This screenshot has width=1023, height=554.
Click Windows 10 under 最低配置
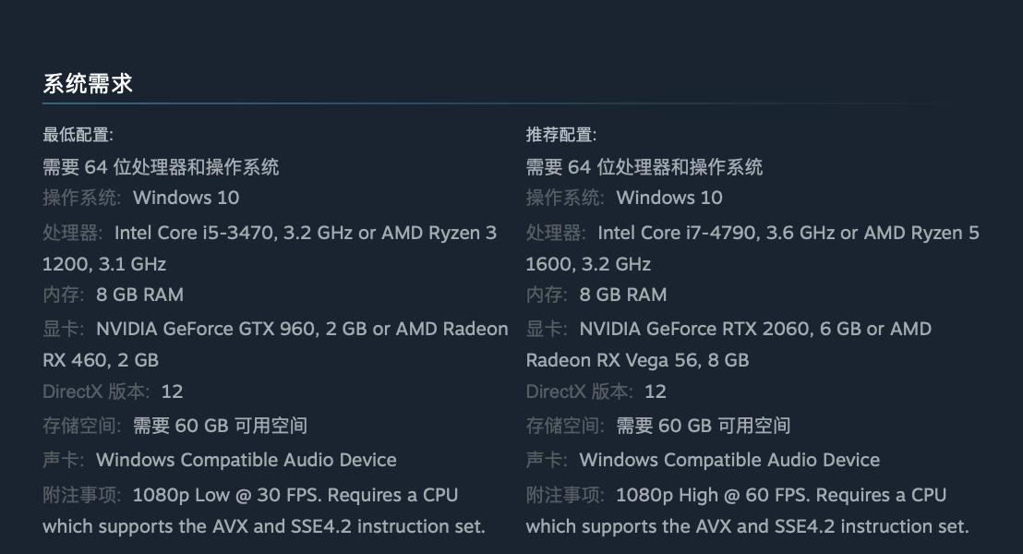click(186, 198)
